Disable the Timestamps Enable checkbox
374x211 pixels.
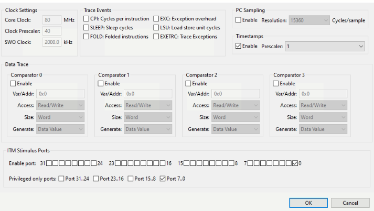click(239, 46)
